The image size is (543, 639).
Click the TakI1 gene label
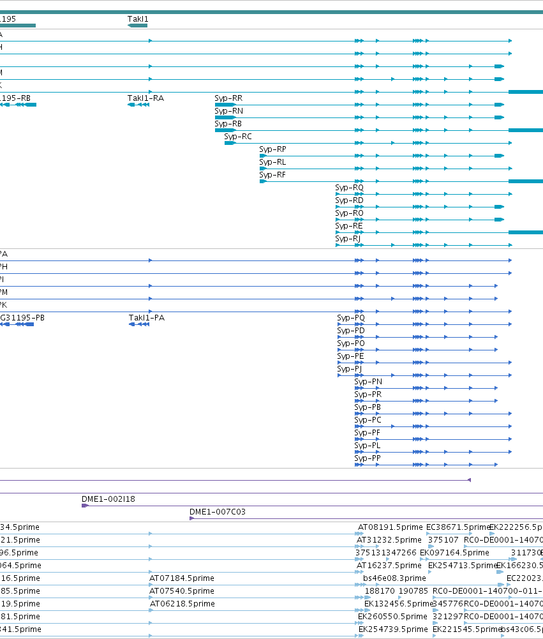(x=138, y=19)
